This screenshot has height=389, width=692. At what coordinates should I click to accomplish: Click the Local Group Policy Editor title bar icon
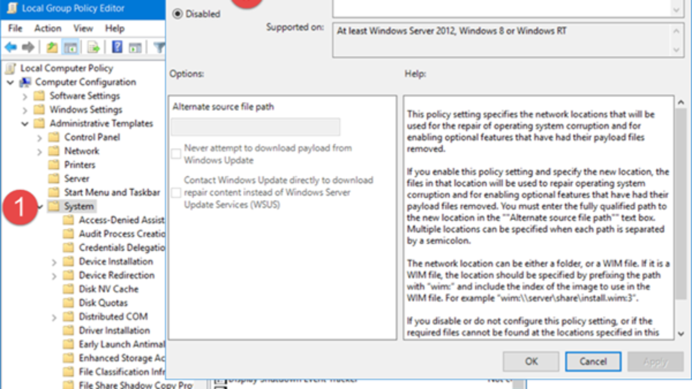(12, 9)
